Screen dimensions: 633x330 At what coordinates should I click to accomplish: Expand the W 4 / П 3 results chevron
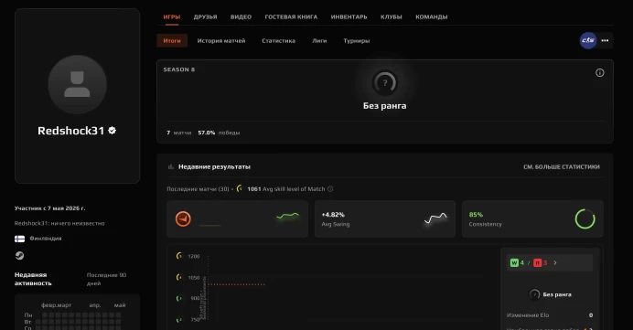click(555, 262)
